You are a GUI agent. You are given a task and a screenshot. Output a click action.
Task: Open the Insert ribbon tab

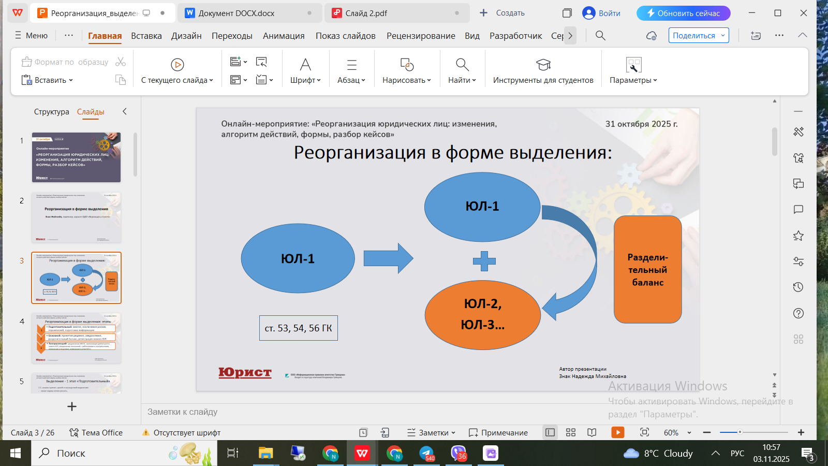(x=146, y=36)
